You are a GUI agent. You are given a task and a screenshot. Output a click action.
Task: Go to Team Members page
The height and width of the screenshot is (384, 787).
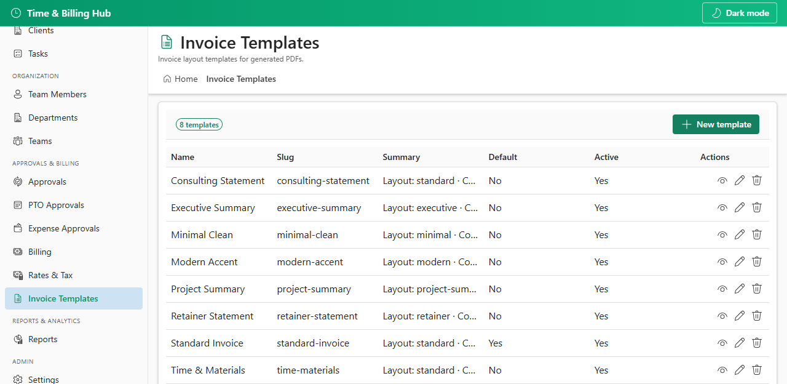click(x=74, y=94)
